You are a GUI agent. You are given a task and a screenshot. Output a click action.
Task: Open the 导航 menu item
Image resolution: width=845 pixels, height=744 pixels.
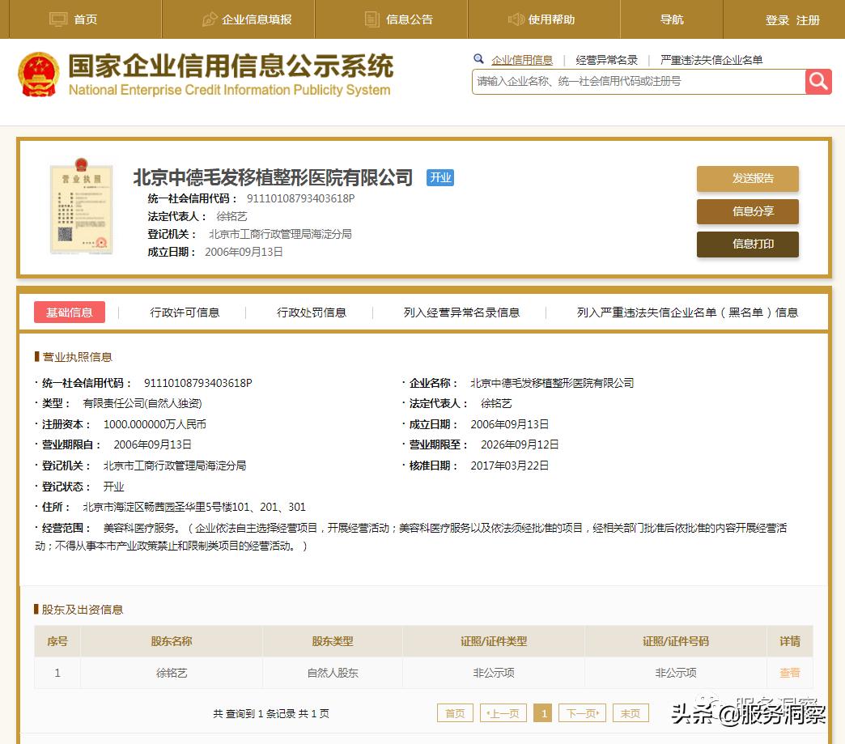[672, 19]
